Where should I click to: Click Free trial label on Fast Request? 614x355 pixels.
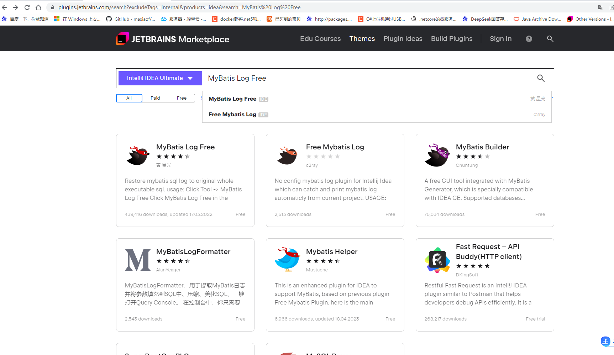click(535, 319)
